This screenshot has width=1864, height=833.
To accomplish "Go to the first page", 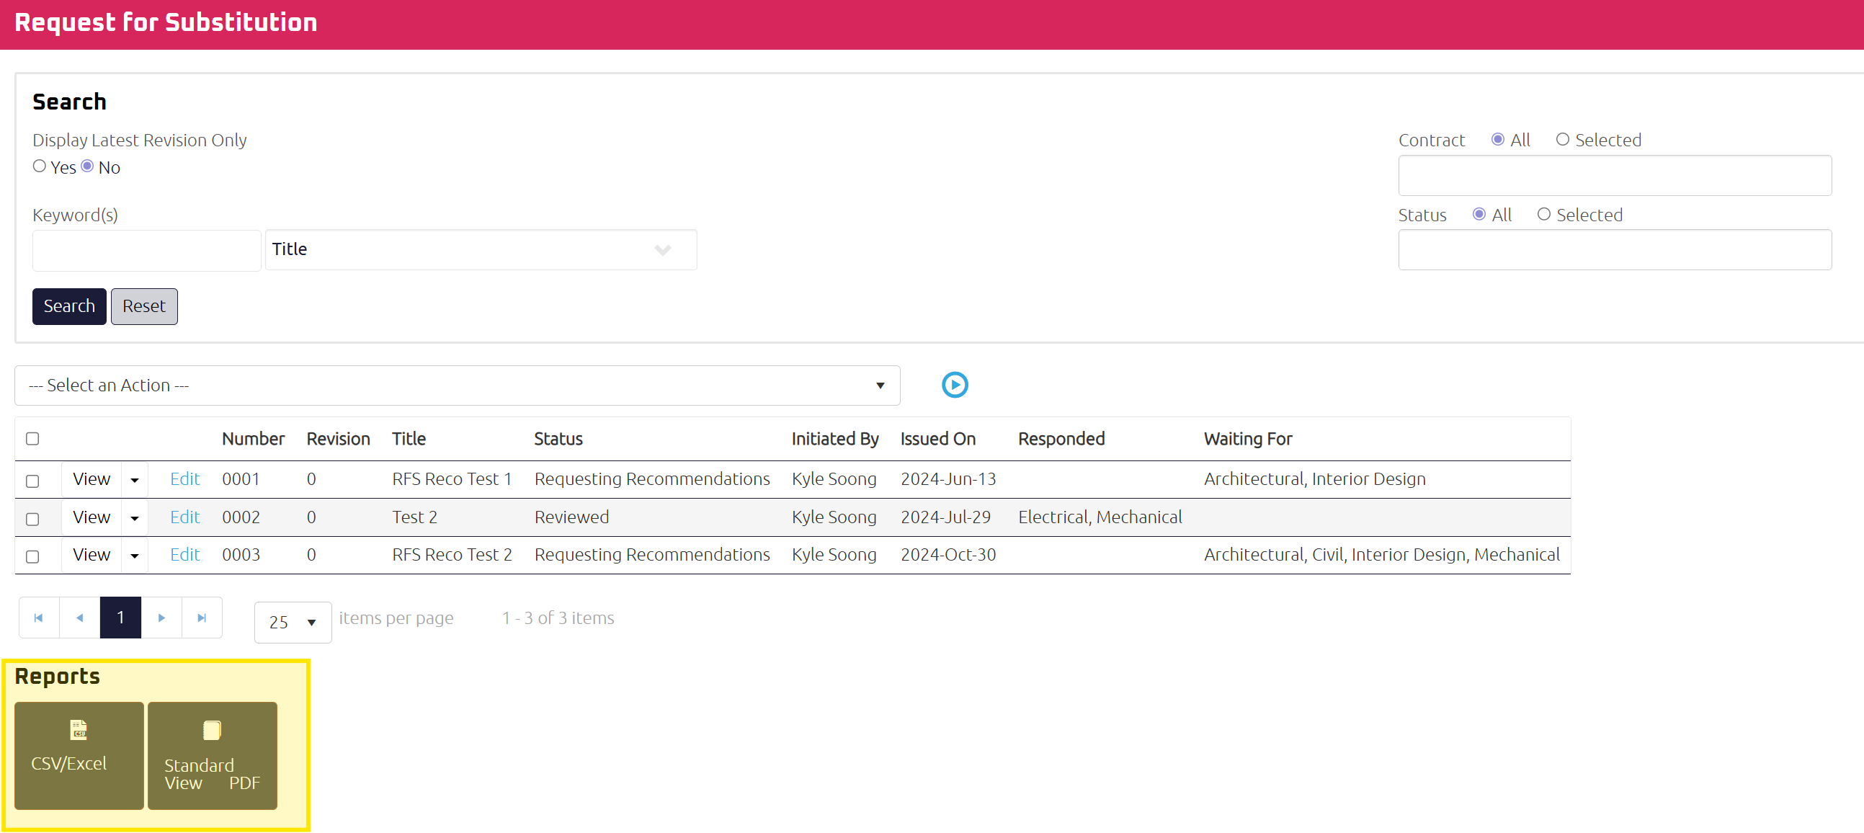I will [39, 618].
